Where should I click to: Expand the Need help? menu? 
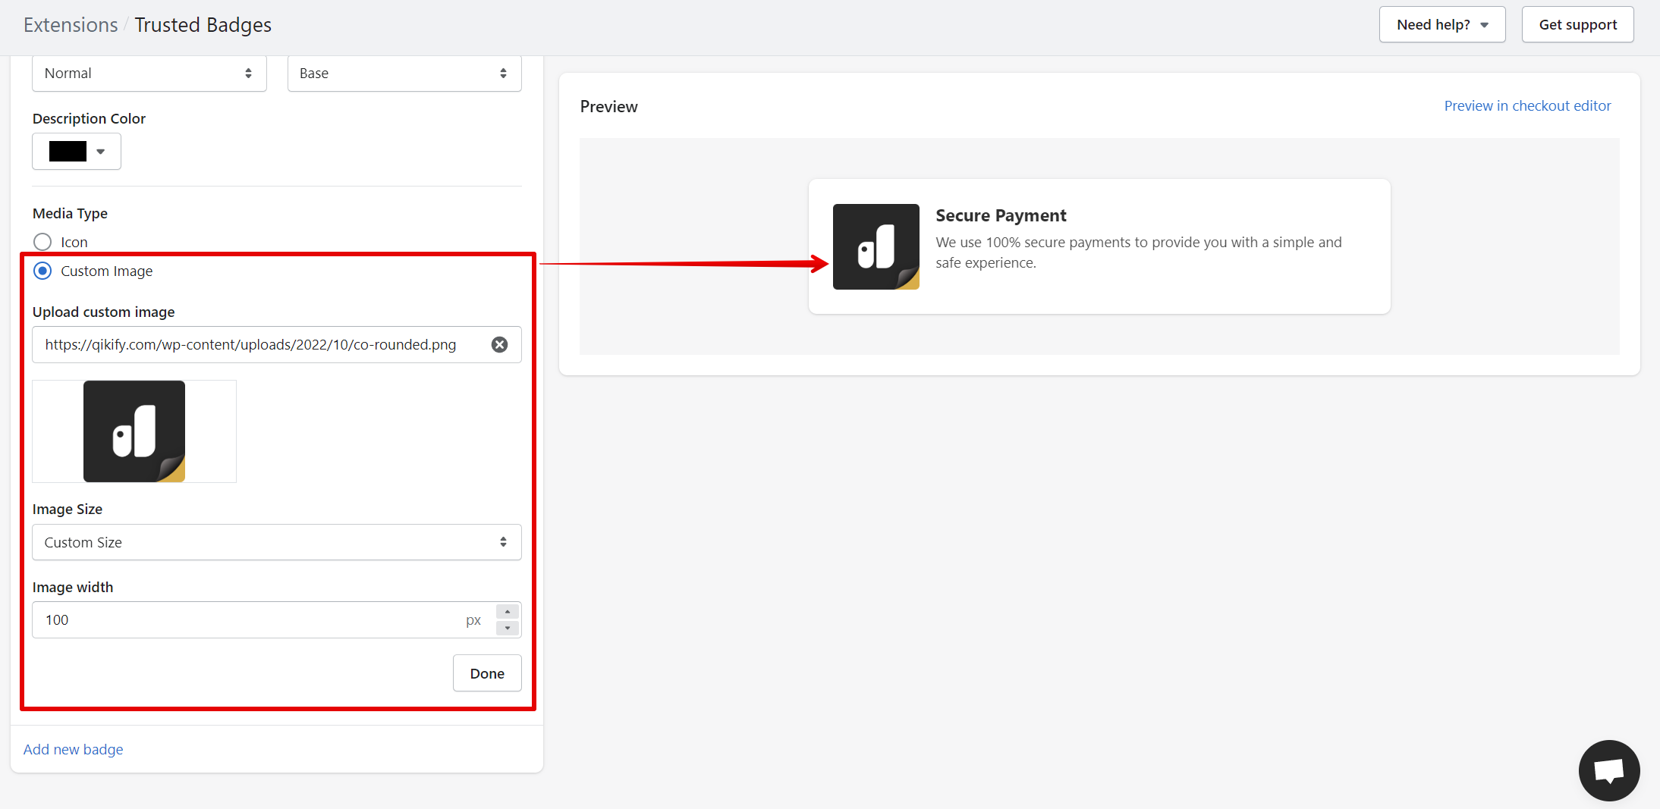pos(1442,25)
